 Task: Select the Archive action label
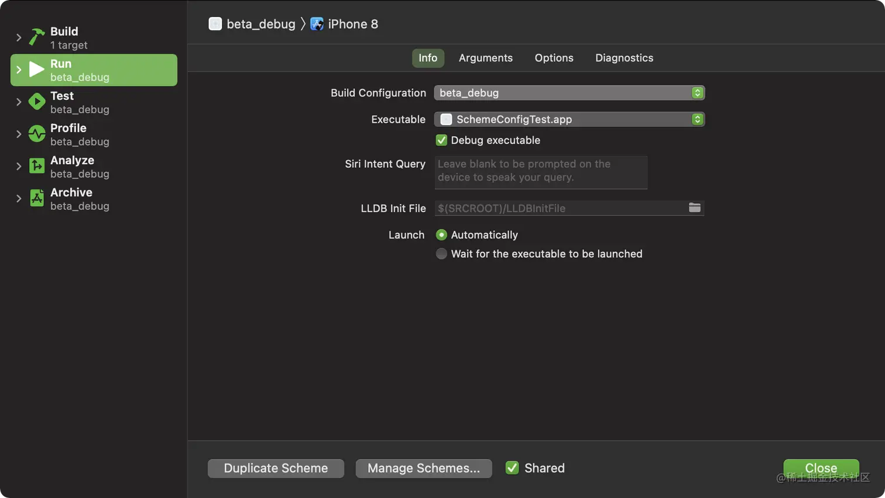pos(71,192)
